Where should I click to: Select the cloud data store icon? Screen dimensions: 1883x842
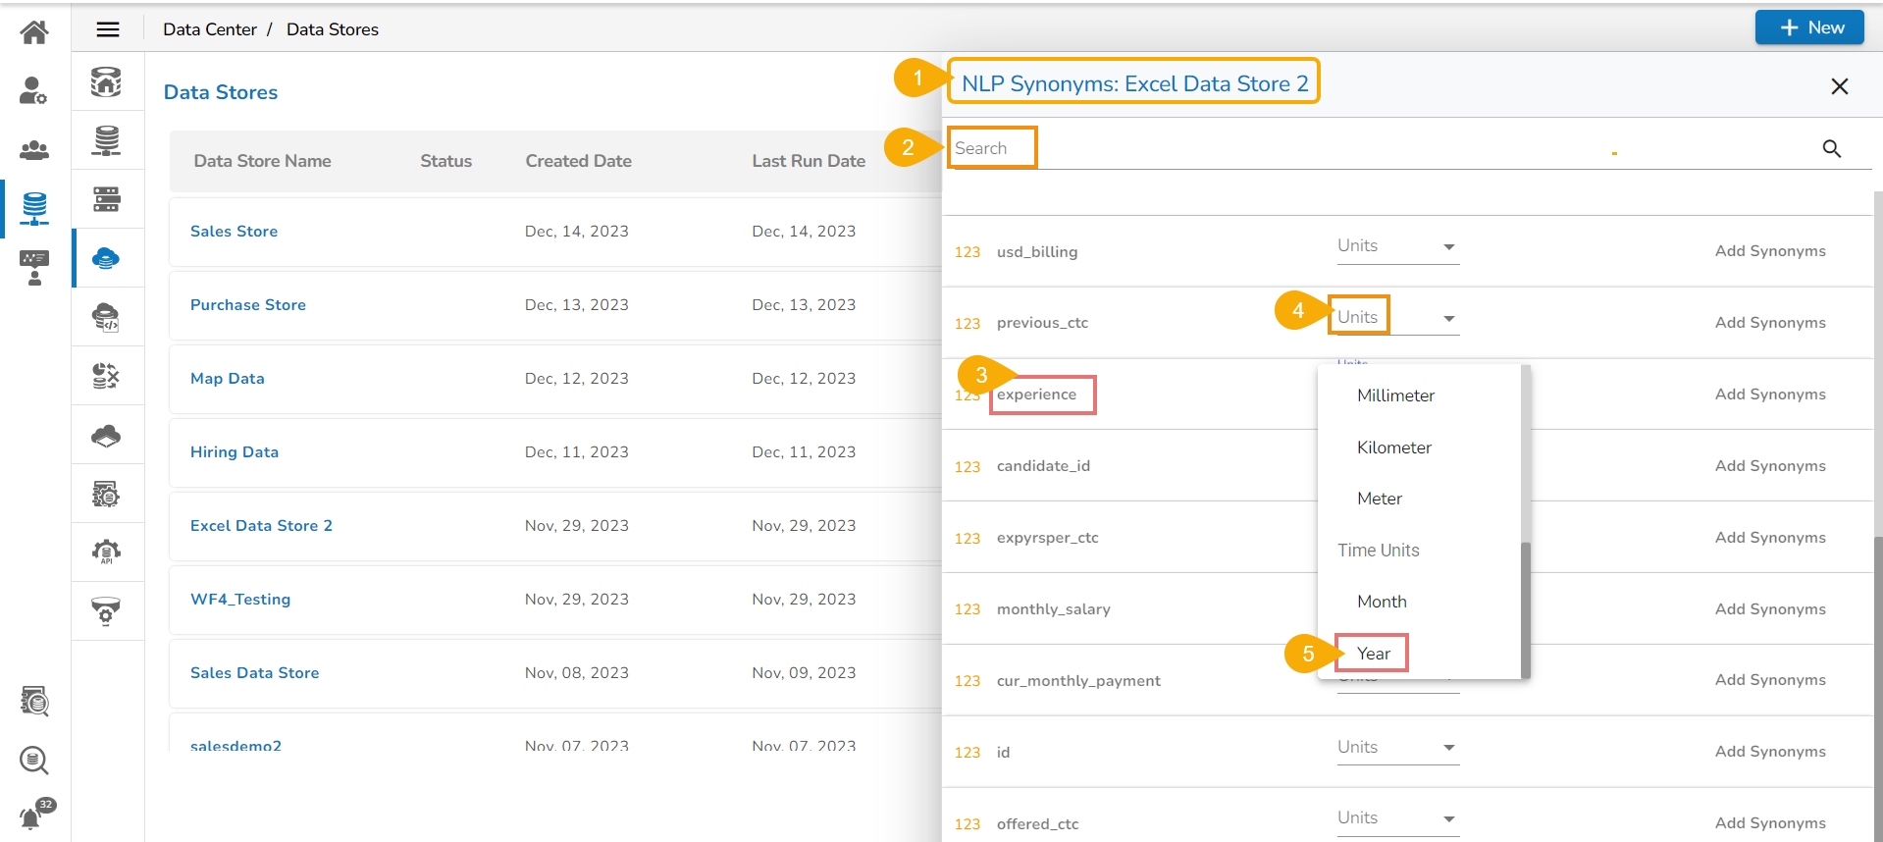coord(106,258)
